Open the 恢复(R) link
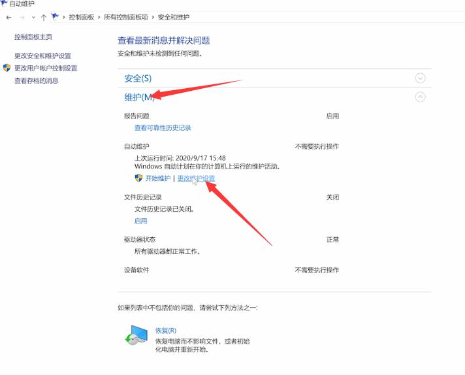The height and width of the screenshot is (375, 465). (166, 331)
